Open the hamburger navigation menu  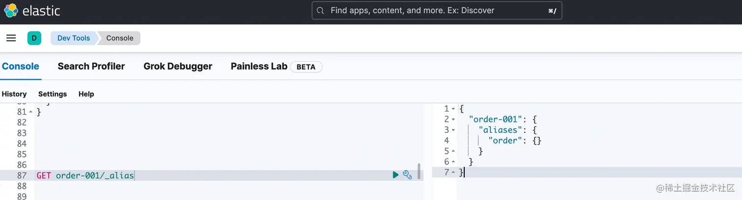pos(11,38)
